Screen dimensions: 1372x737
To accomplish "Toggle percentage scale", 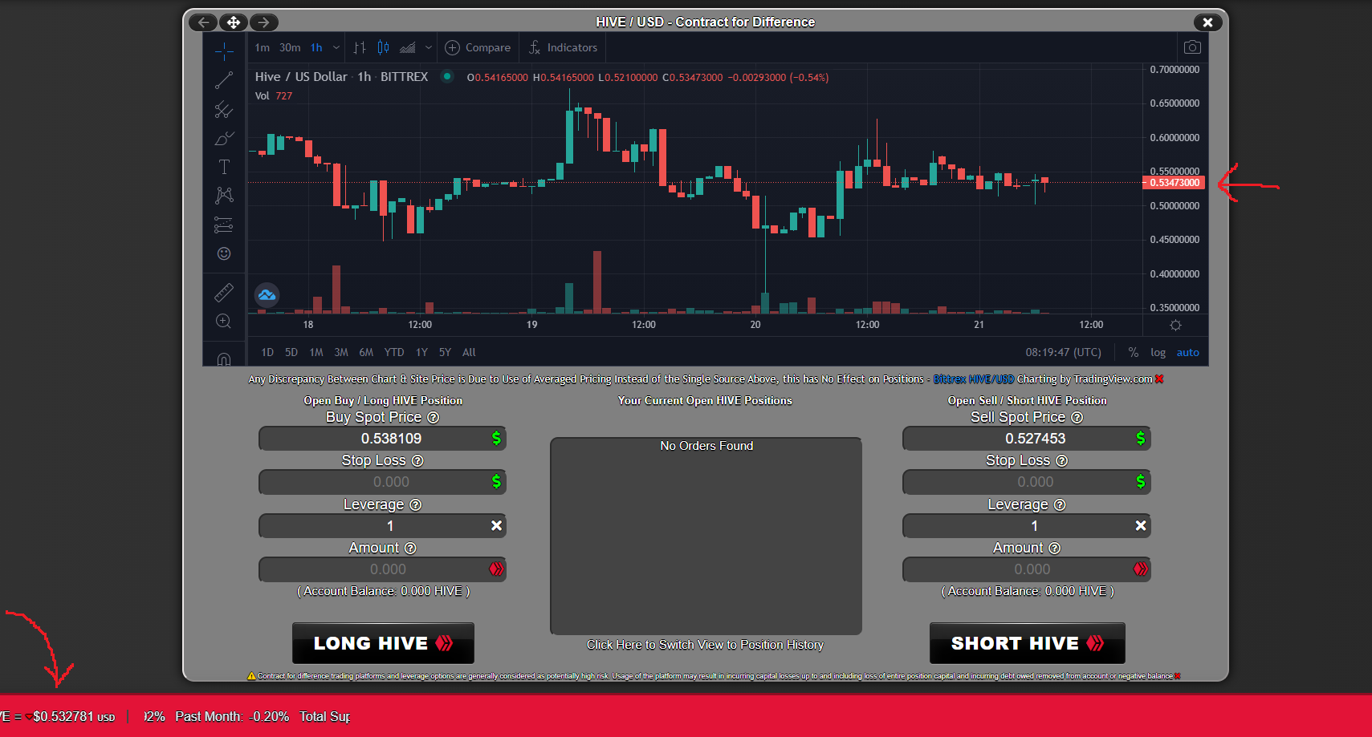I will pyautogui.click(x=1133, y=352).
